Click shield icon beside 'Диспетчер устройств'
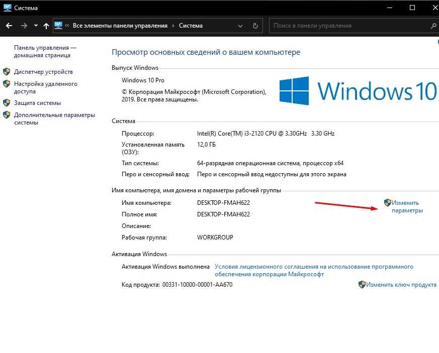The width and height of the screenshot is (439, 353). 7,71
